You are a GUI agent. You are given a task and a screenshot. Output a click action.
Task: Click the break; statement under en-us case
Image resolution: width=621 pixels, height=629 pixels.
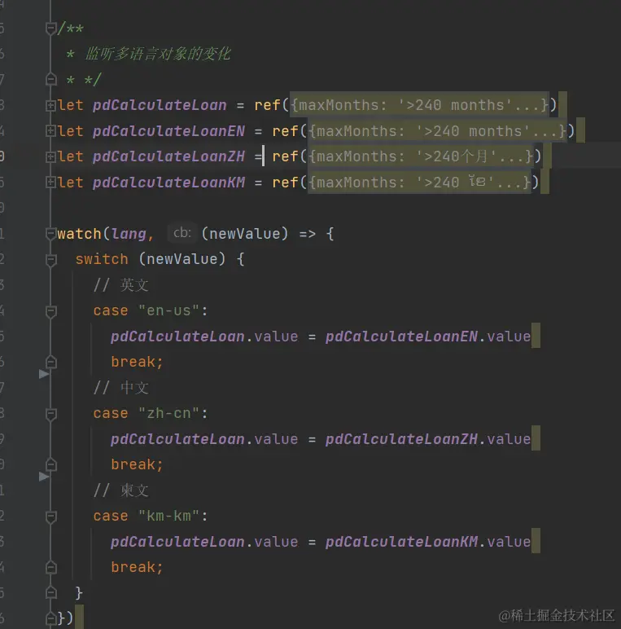coord(137,362)
